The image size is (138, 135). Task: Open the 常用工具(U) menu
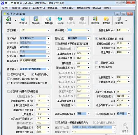pos(68,8)
